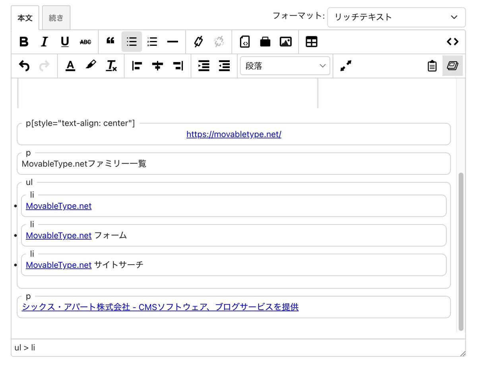
Task: Toggle the bulleted list button
Action: [x=132, y=42]
